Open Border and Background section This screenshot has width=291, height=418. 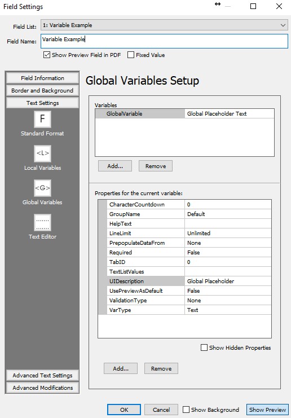(42, 91)
